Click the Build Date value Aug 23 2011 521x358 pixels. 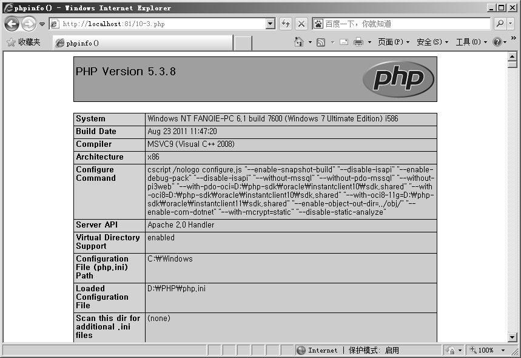(x=182, y=131)
